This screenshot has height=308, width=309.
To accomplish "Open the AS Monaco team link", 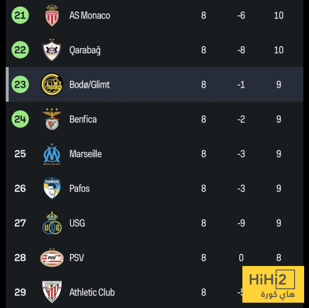I will (x=89, y=15).
